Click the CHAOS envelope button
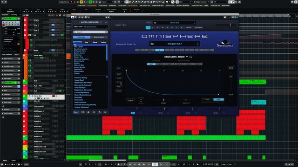 (x=130, y=101)
